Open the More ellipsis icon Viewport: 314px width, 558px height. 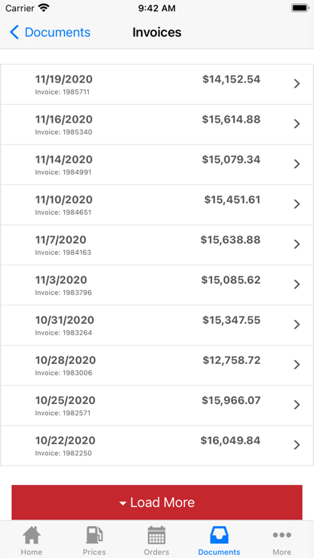coord(282,535)
